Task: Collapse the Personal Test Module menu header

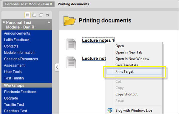Action: coord(4,22)
